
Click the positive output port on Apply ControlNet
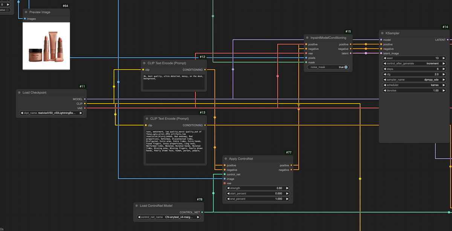(x=292, y=166)
